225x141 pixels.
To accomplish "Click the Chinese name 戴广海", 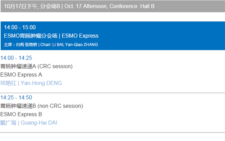I will [x=8, y=123].
